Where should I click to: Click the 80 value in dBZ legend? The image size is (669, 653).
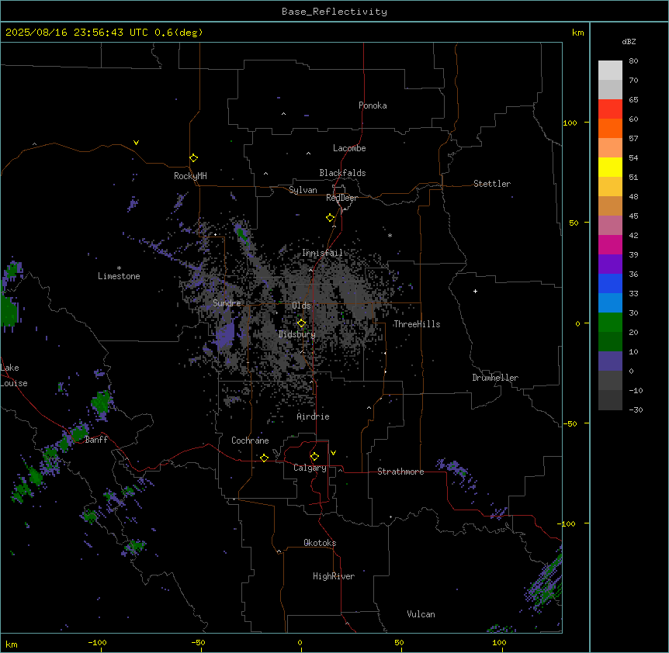633,61
